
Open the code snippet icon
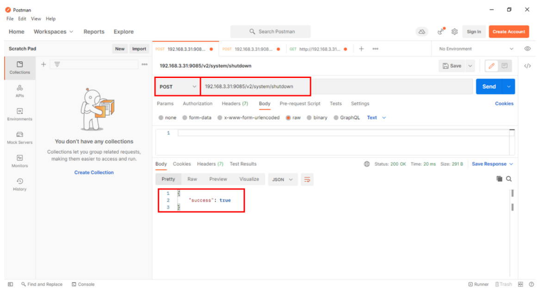(527, 66)
